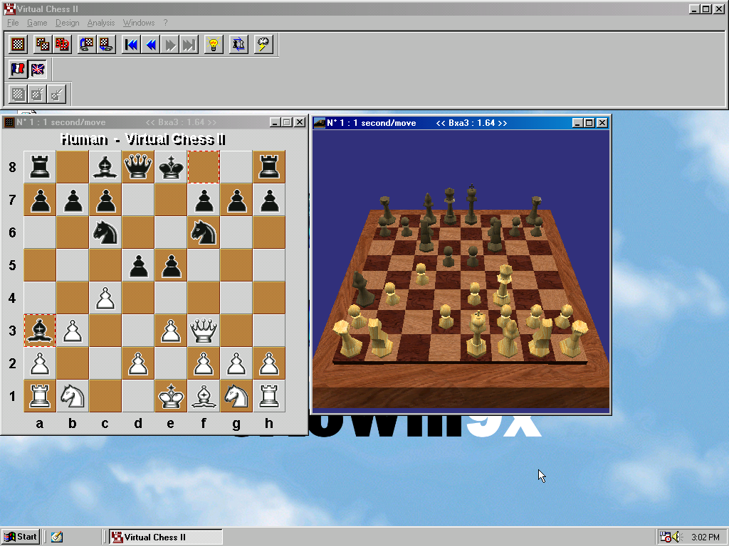
Task: Click the Start button
Action: coord(21,537)
